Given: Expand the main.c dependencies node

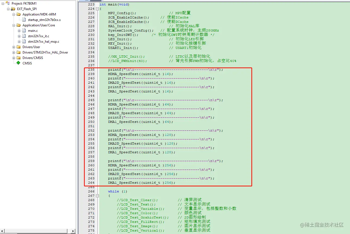Looking at the screenshot, I should click(19, 31).
